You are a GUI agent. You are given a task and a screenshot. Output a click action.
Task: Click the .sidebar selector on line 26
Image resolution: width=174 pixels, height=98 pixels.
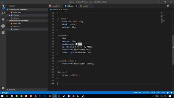pos(62,19)
